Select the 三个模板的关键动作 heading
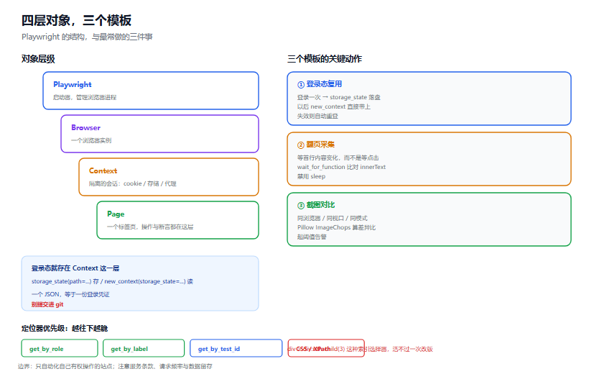Viewport: 589px width, 374px height. pyautogui.click(x=325, y=59)
